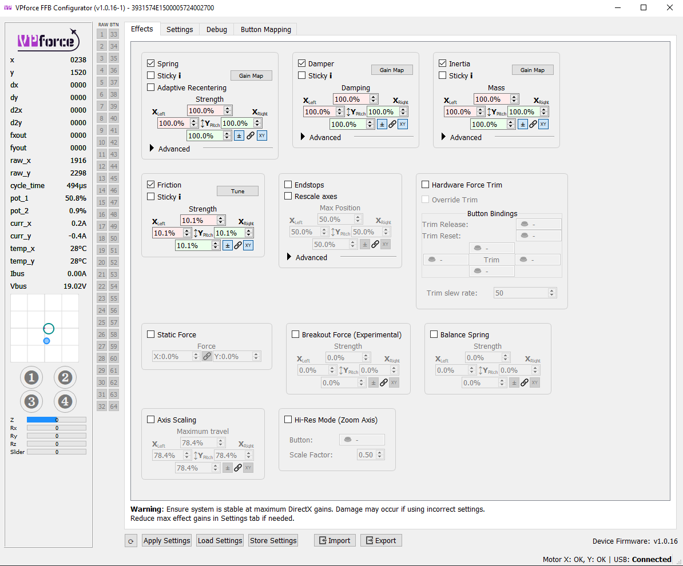Click the Rx axis bar

click(57, 428)
